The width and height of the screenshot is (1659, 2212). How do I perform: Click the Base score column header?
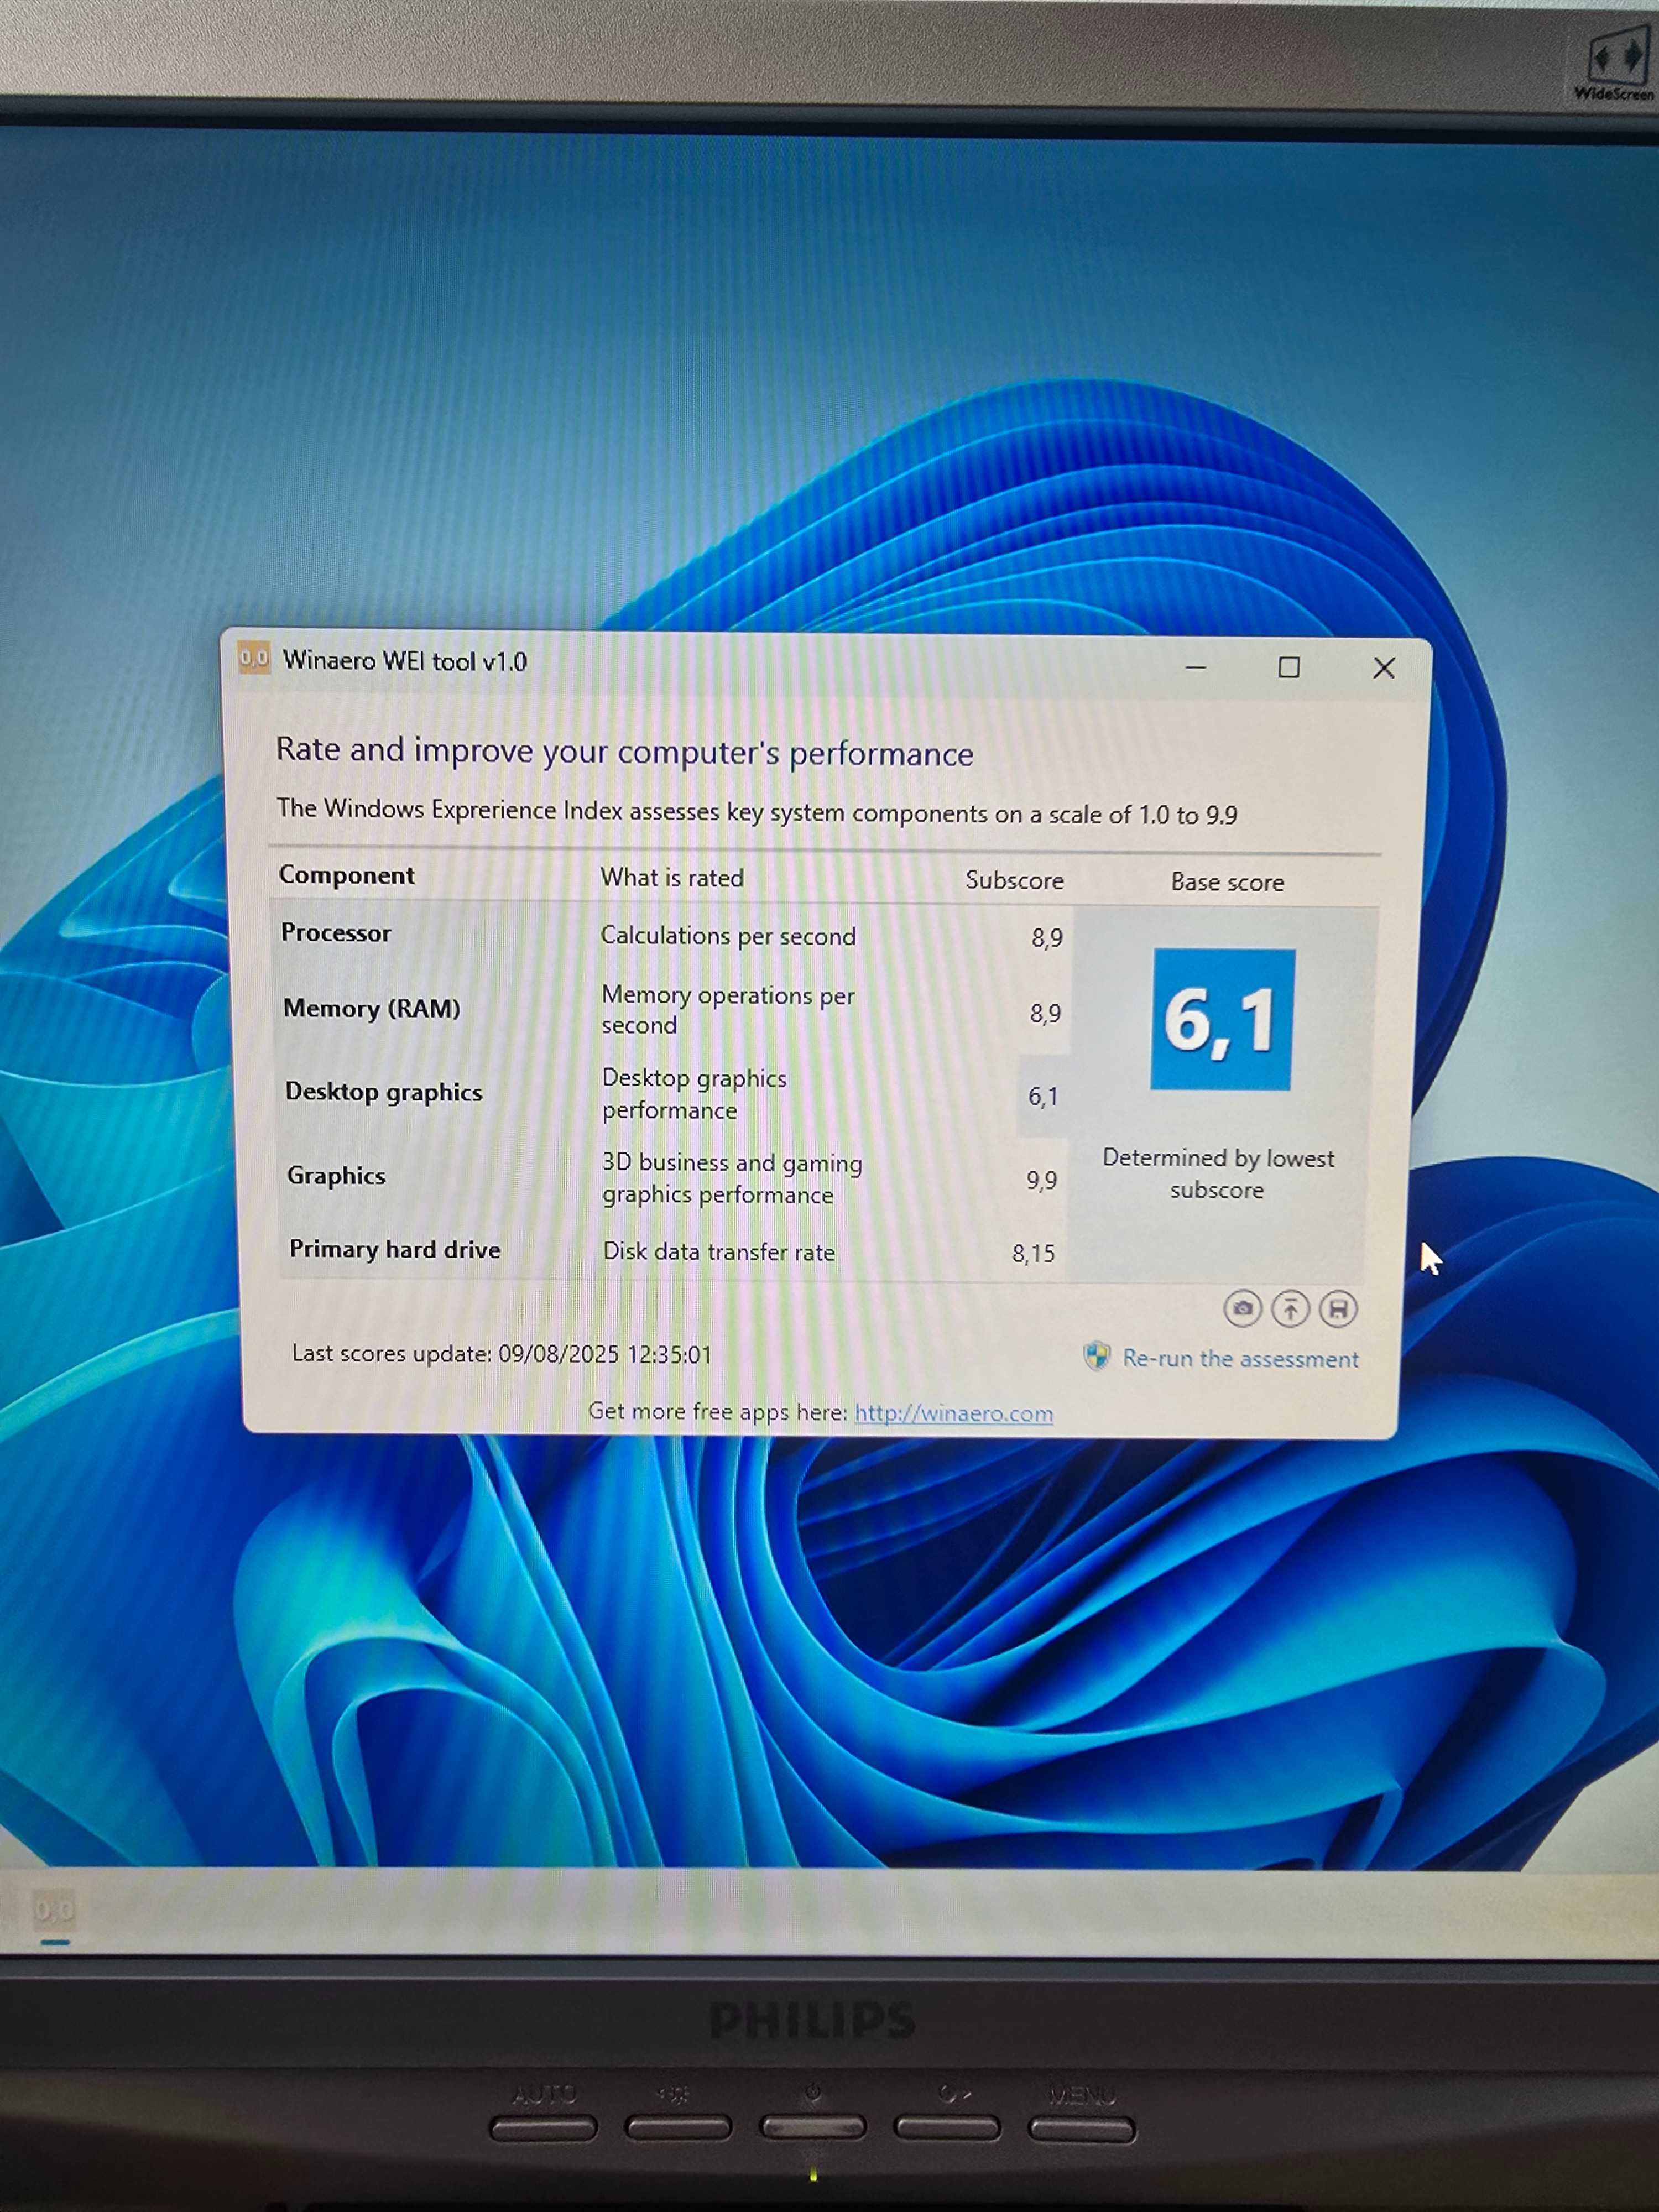tap(1227, 882)
